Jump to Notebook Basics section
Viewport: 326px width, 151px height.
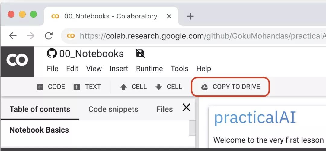(39, 130)
